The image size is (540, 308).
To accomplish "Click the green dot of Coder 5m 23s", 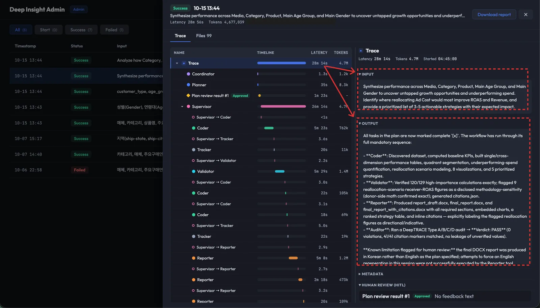I will (194, 128).
